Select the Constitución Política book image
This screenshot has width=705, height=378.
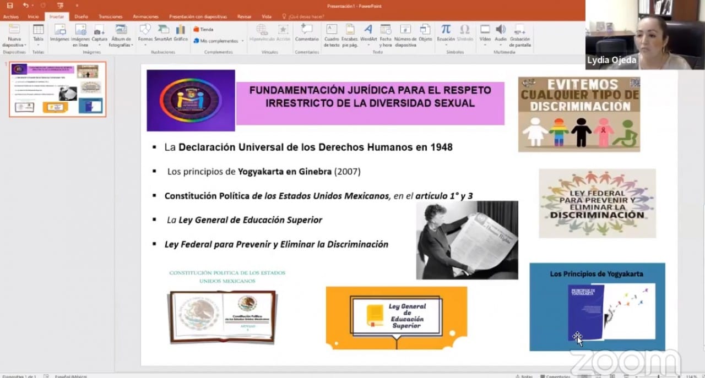[x=223, y=317]
